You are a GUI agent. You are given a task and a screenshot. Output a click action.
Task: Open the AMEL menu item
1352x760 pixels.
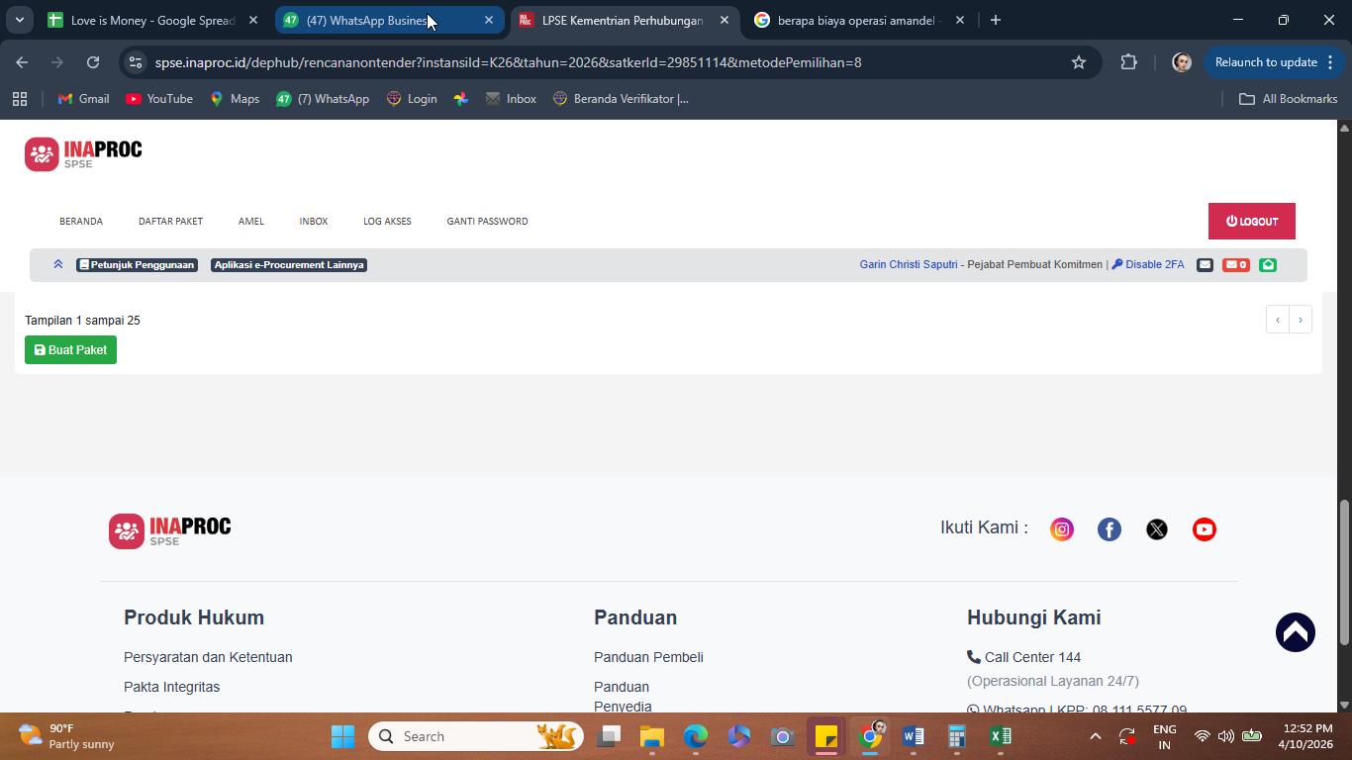251,222
